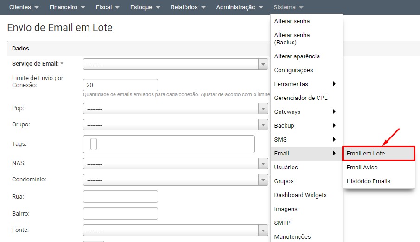This screenshot has height=242, width=420.
Task: Open the Grupo select dropdown
Action: coord(175,125)
